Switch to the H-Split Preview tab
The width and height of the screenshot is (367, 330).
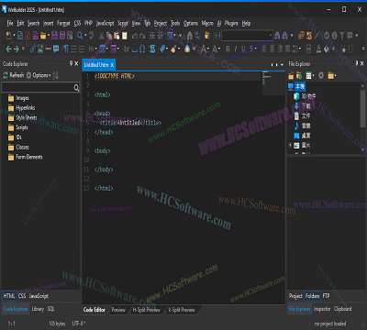tap(146, 310)
